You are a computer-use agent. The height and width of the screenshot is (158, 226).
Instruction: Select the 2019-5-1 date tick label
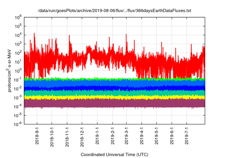[156, 136]
